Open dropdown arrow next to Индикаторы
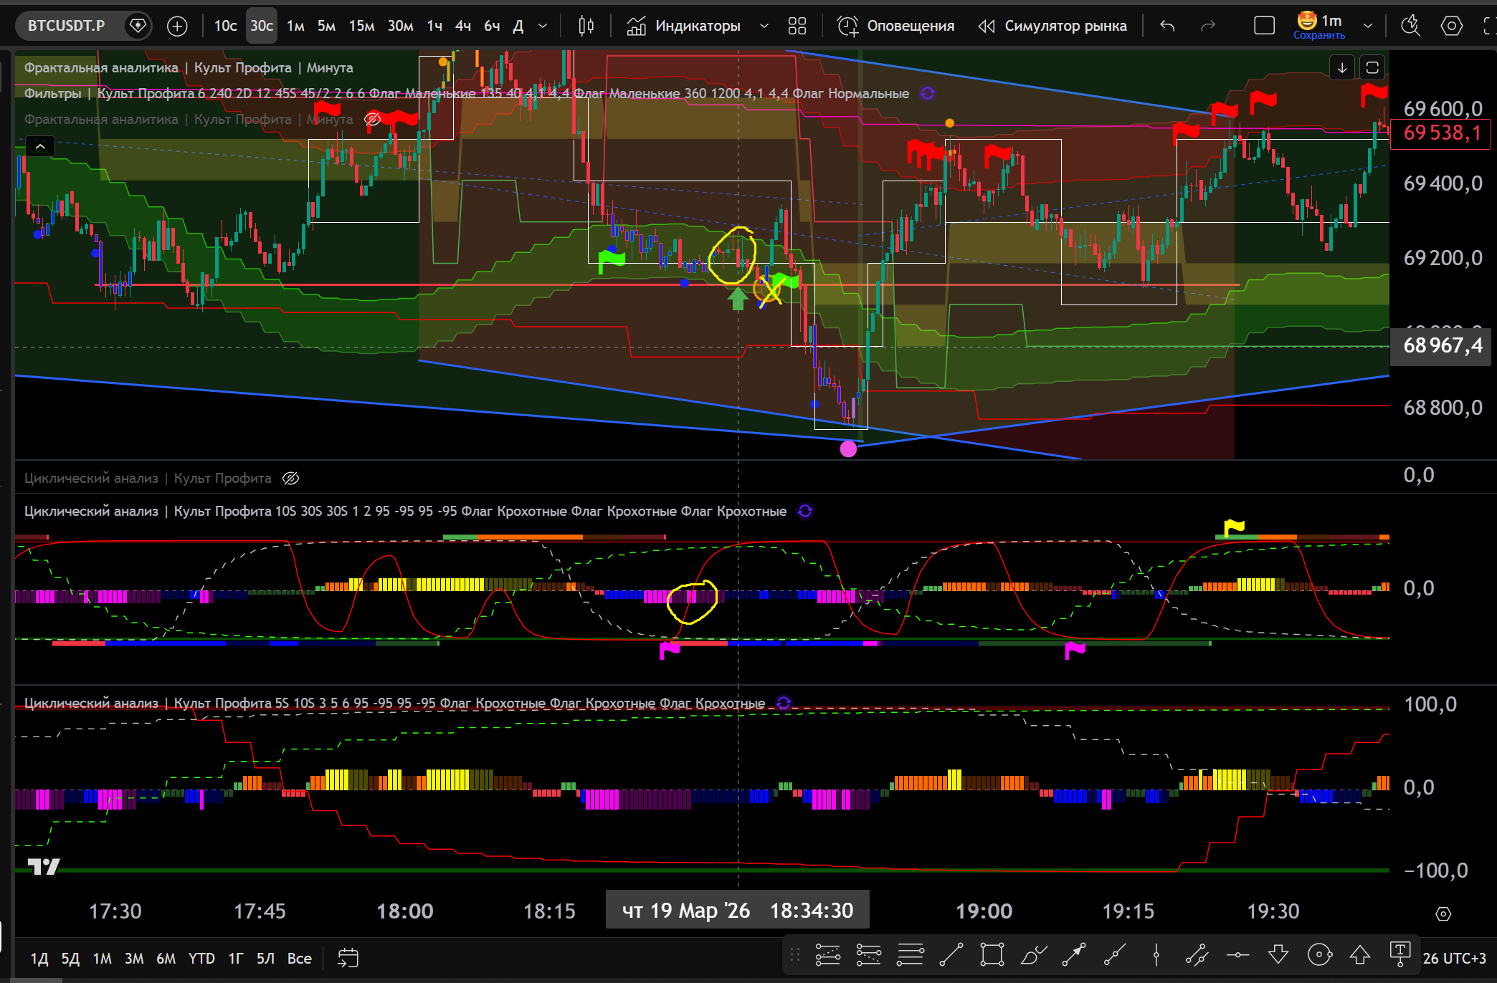1497x983 pixels. pos(764,27)
